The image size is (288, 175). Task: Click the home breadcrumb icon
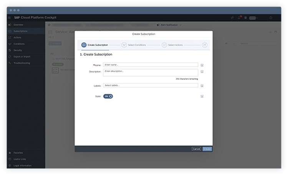click(49, 25)
